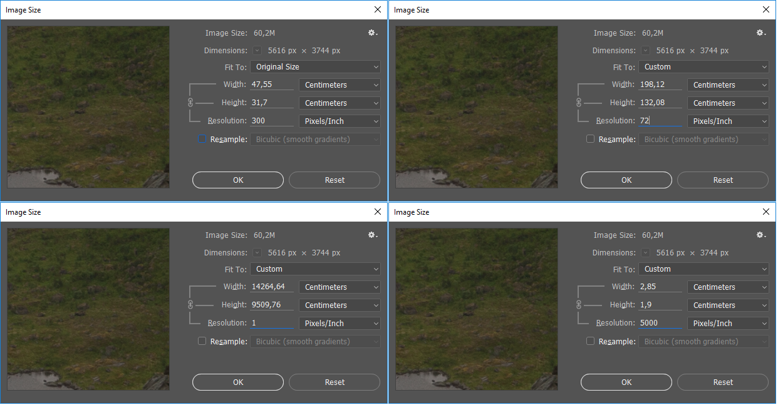The image size is (778, 405).
Task: Click the constrain-proportions chain icon beside Height 132,08
Action: click(580, 103)
